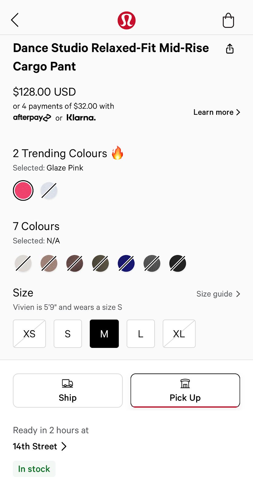
Task: Click the In stock badge
Action: click(x=34, y=469)
